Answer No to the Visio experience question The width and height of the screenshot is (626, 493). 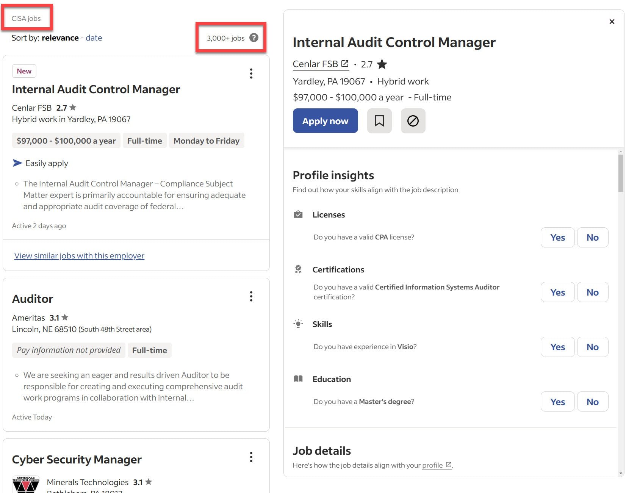(593, 347)
